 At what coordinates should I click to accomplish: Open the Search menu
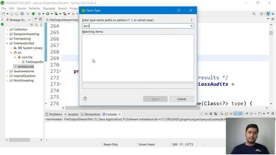tap(62, 8)
